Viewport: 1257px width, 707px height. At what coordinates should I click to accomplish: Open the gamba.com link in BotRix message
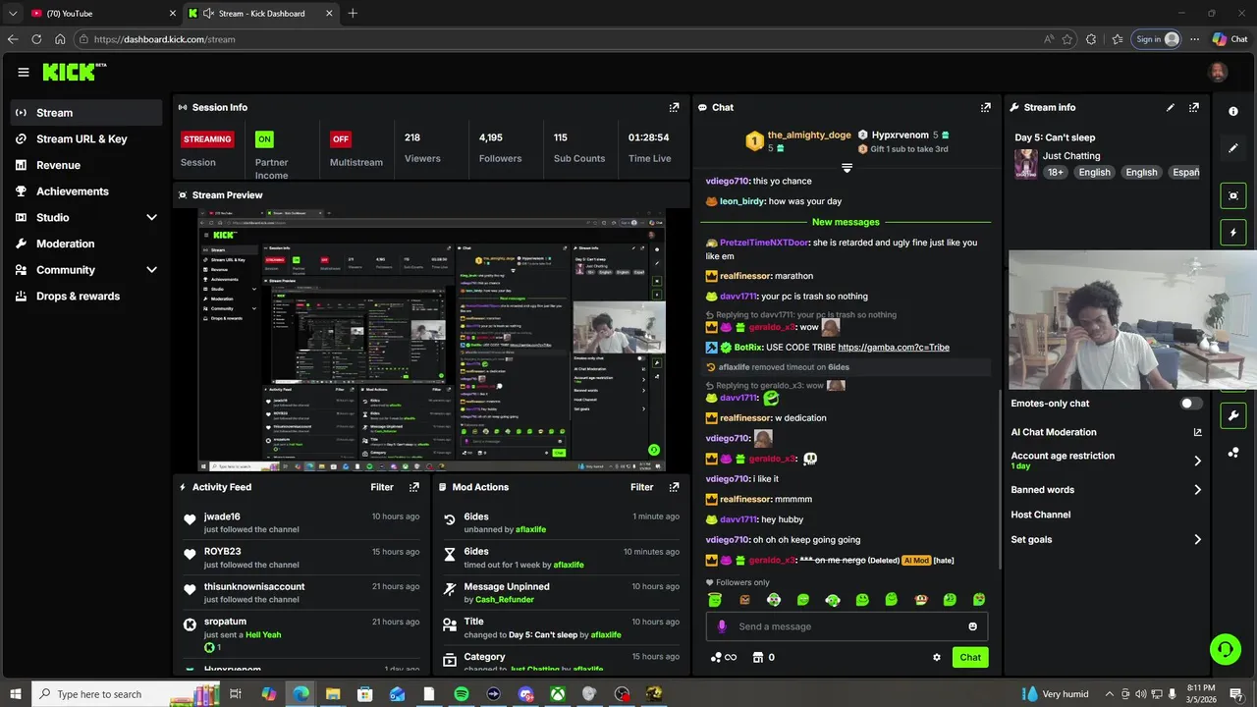pyautogui.click(x=894, y=347)
